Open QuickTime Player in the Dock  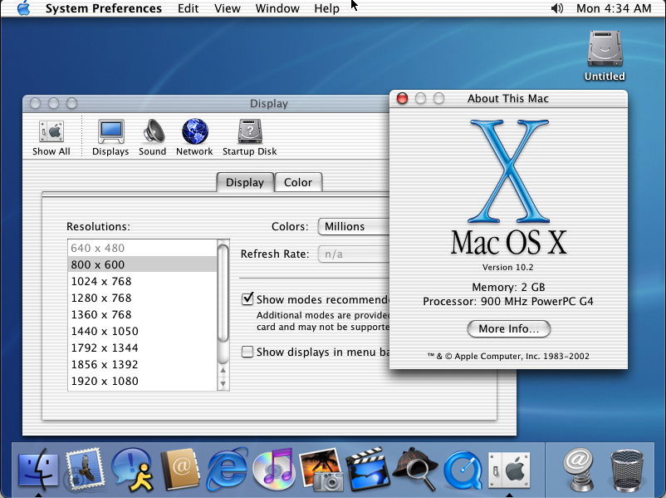point(463,470)
